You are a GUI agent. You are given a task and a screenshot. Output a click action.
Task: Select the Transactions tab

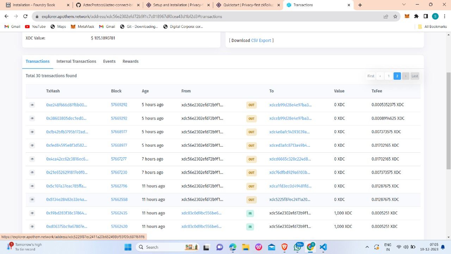(x=38, y=61)
